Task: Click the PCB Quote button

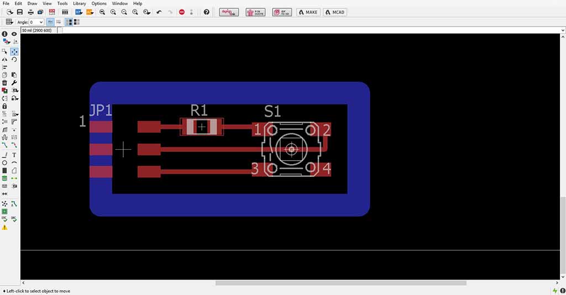Action: tap(255, 12)
